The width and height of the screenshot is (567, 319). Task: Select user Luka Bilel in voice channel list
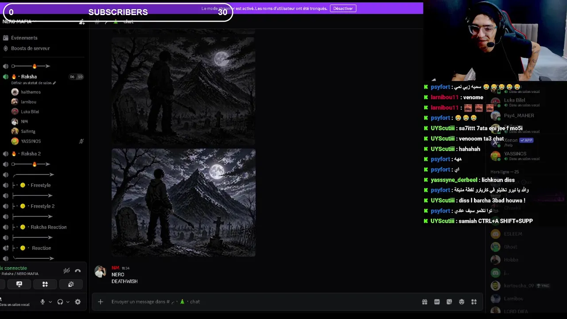30,112
